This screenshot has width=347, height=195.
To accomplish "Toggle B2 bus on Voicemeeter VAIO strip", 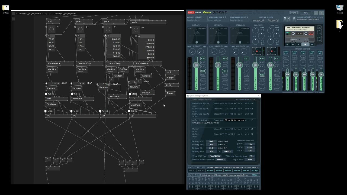I will [262, 75].
